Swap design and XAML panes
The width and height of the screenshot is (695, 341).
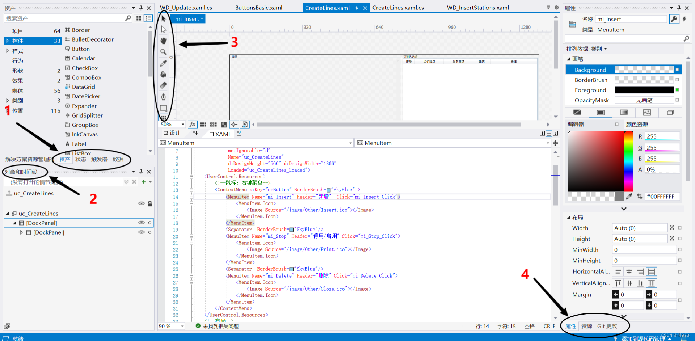click(x=195, y=133)
